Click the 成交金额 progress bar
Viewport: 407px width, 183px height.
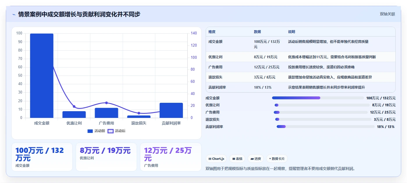(318, 98)
